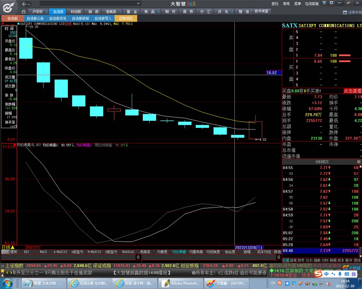Image resolution: width=362 pixels, height=289 pixels.
Task: Select the 自选股资讯 sub-tab
Action: [x=58, y=18]
